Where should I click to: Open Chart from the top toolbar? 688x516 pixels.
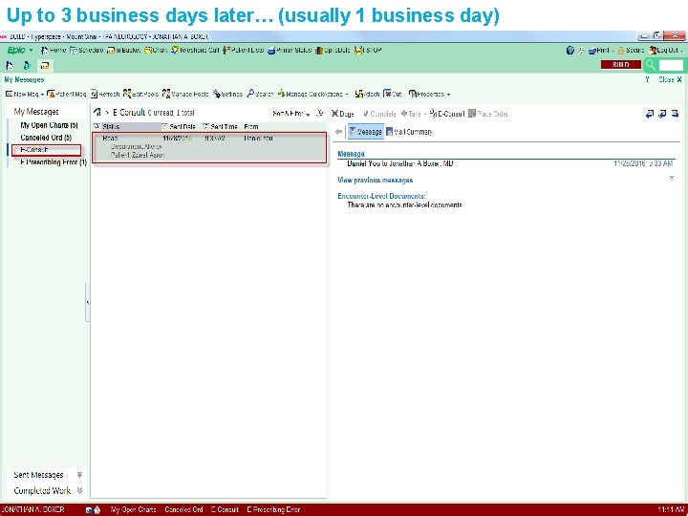[156, 50]
